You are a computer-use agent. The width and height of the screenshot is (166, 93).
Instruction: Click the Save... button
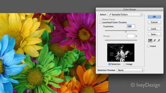(x=154, y=34)
